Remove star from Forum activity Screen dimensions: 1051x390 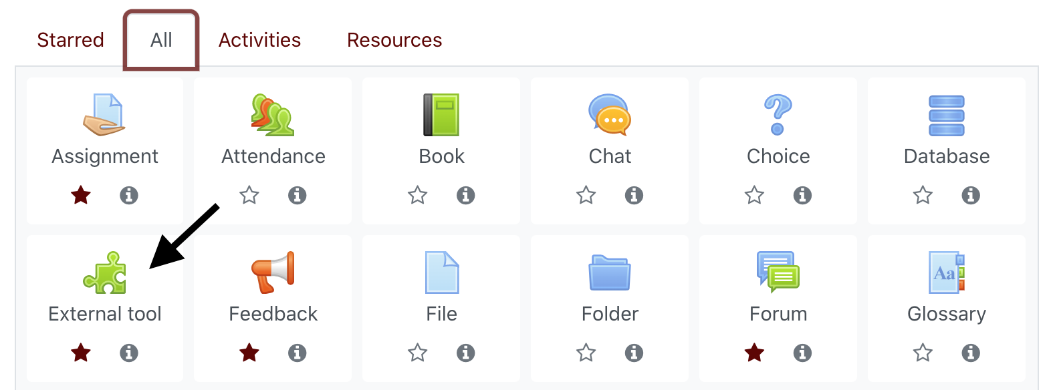(755, 353)
